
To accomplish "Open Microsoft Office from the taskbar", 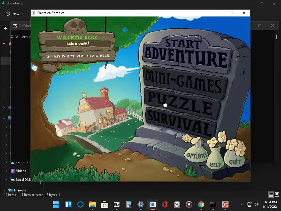I will coord(165,204).
